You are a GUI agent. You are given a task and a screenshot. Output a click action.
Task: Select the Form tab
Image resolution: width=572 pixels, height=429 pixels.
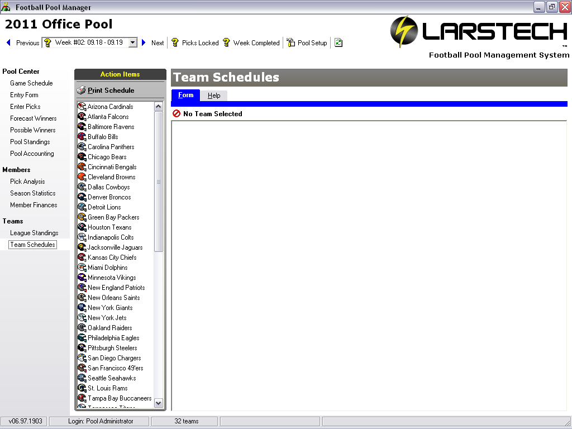click(185, 95)
